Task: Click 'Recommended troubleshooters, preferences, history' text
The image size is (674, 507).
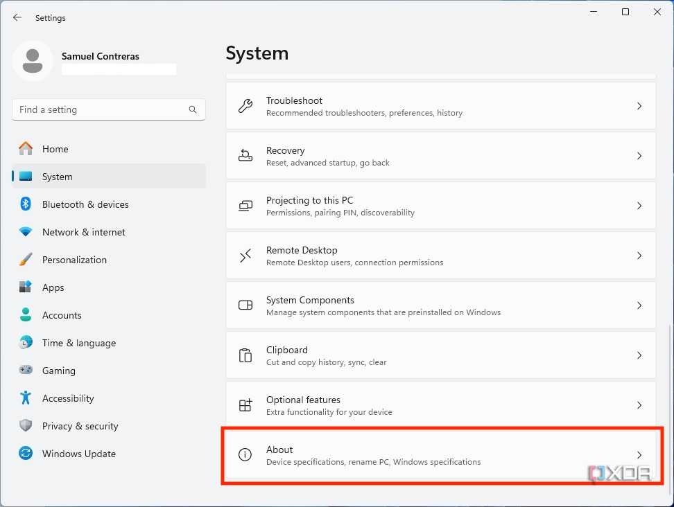Action: 364,113
